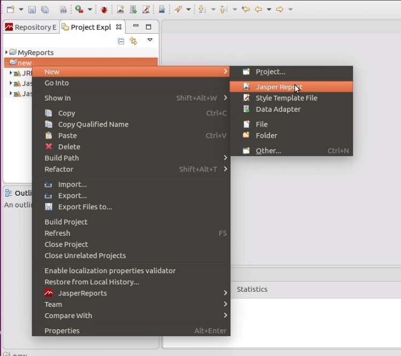Choose Style Template File entry
401x356 pixels.
(291, 98)
